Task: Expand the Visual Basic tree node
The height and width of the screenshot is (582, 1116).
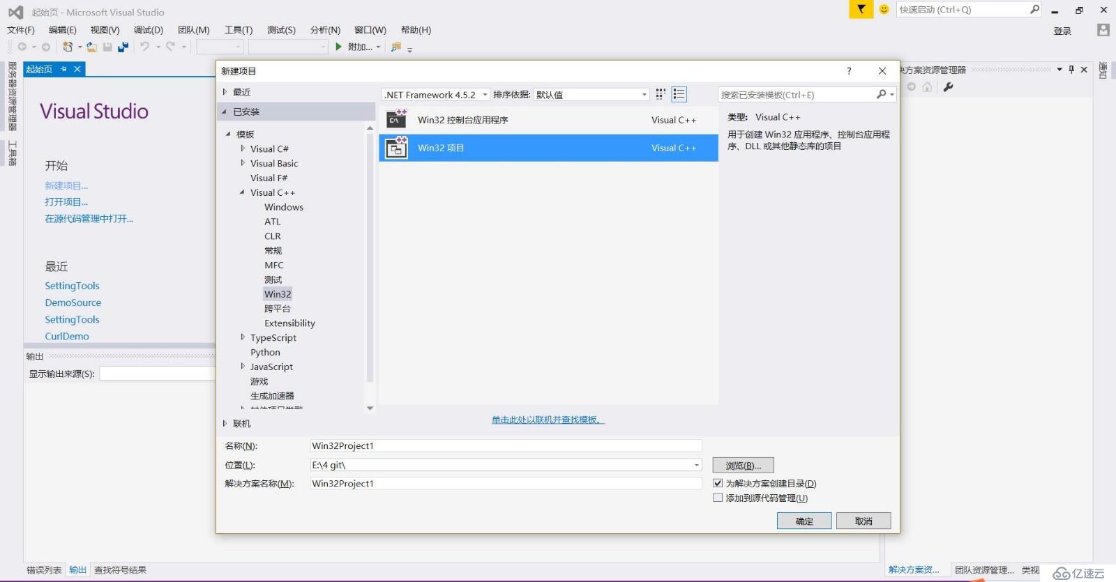Action: pos(243,163)
